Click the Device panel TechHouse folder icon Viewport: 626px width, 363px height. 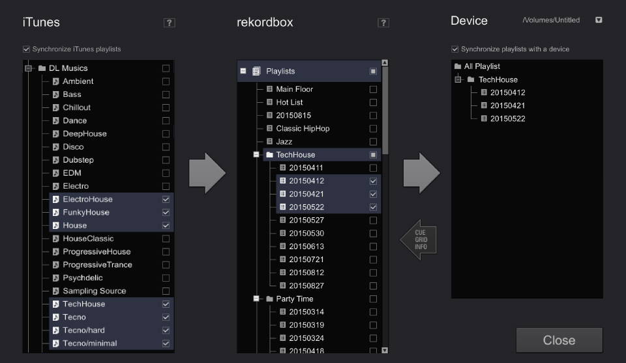pos(471,79)
